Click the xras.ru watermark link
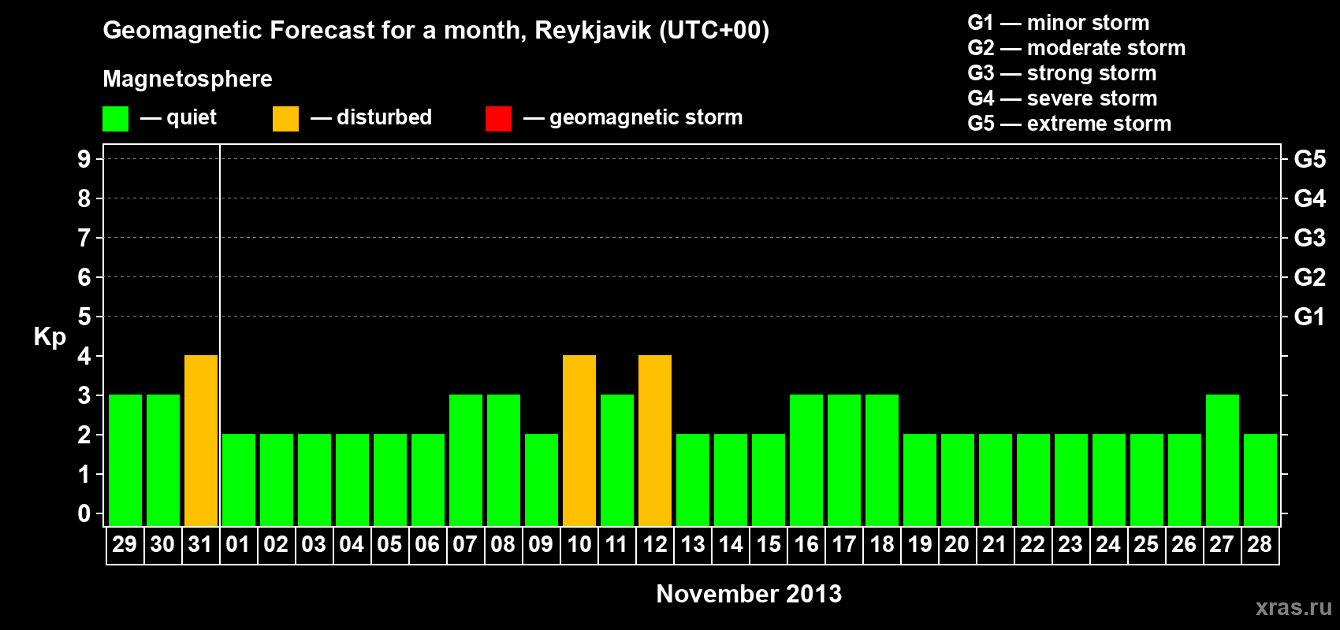 coord(1293,607)
